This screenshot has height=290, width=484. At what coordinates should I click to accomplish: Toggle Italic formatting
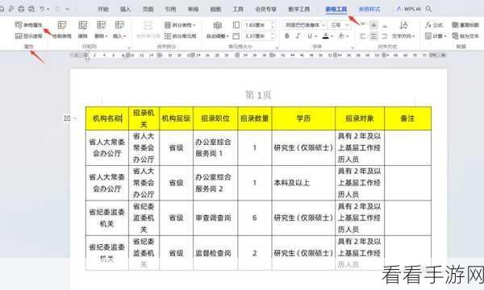coord(298,36)
